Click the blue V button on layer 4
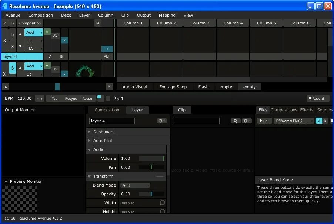334x224 pixels. [x=64, y=40]
